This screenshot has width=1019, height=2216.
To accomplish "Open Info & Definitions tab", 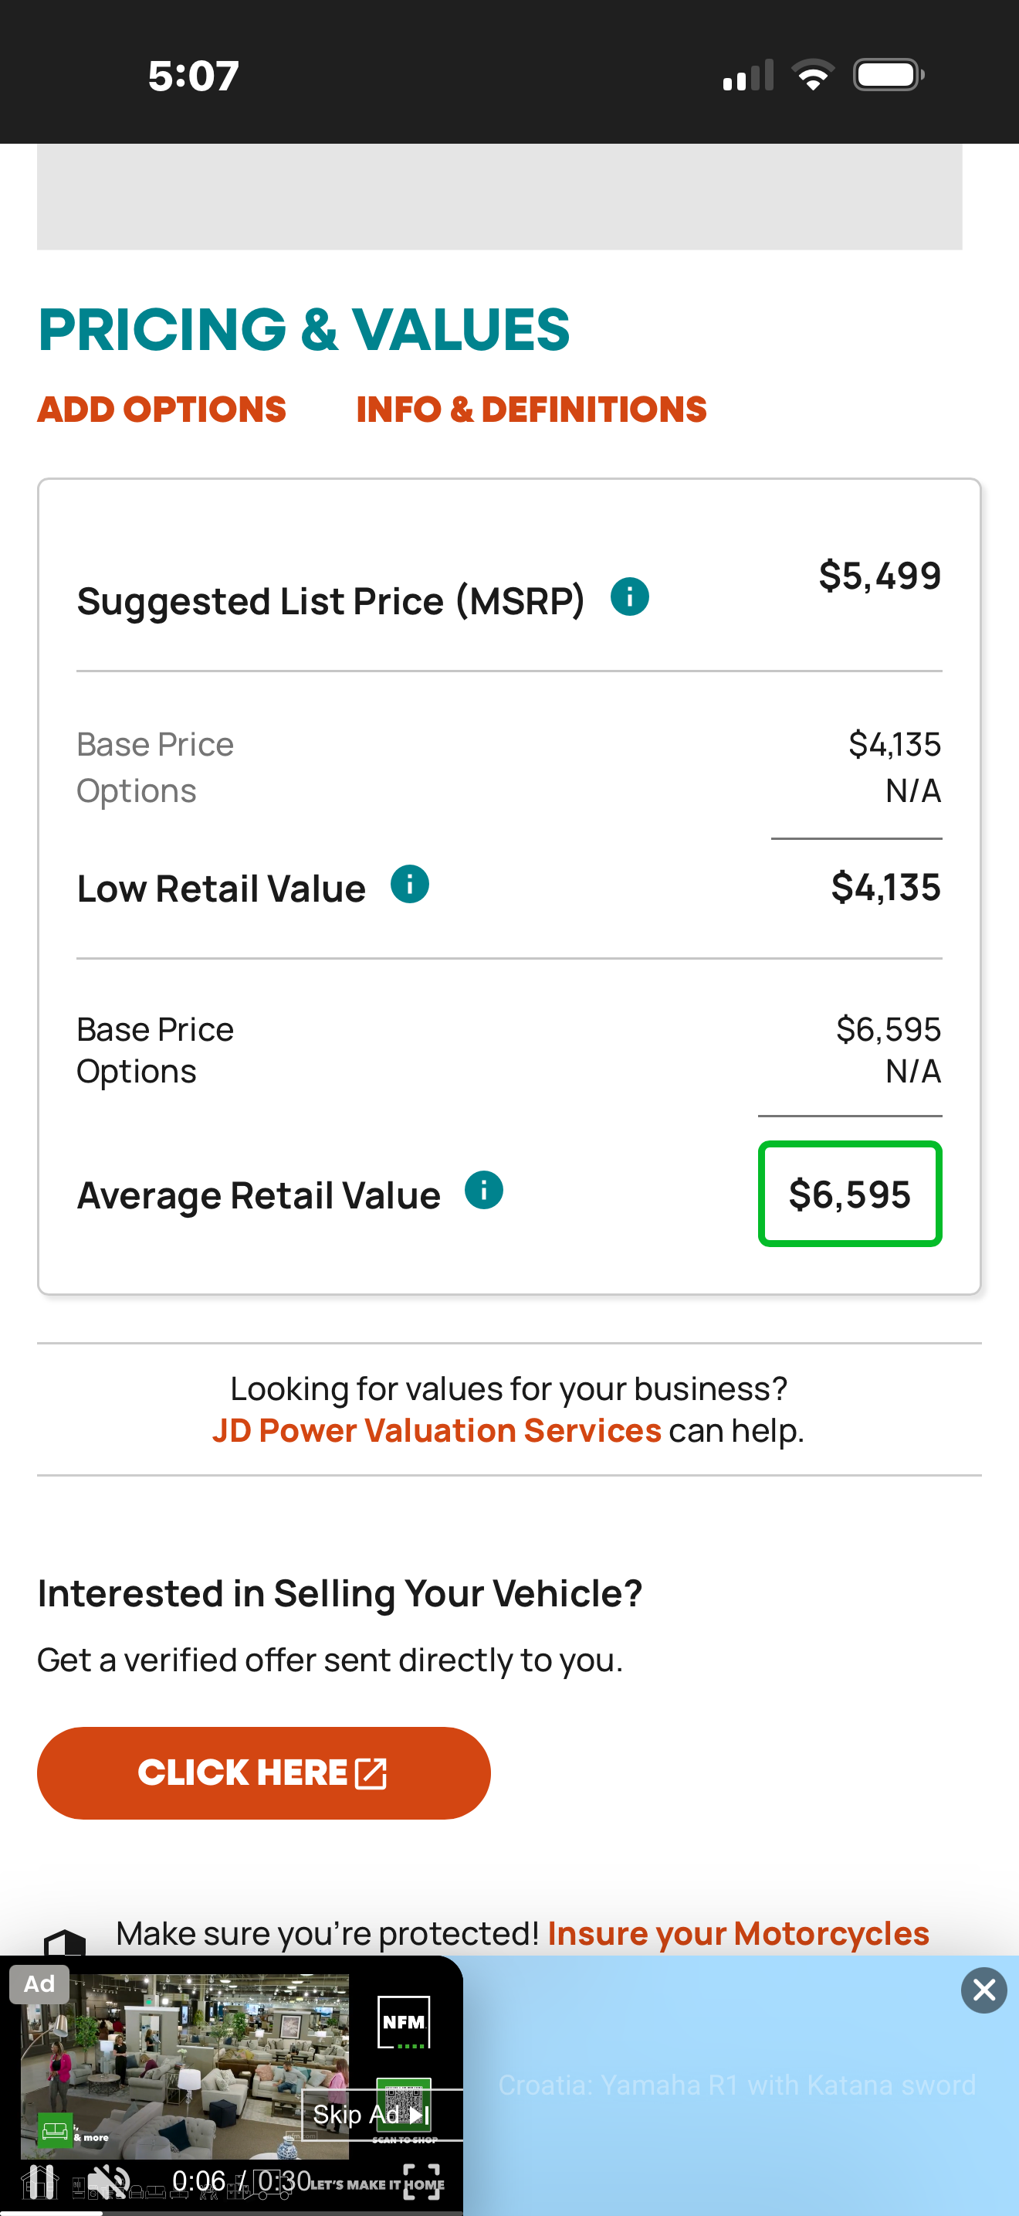I will 531,410.
